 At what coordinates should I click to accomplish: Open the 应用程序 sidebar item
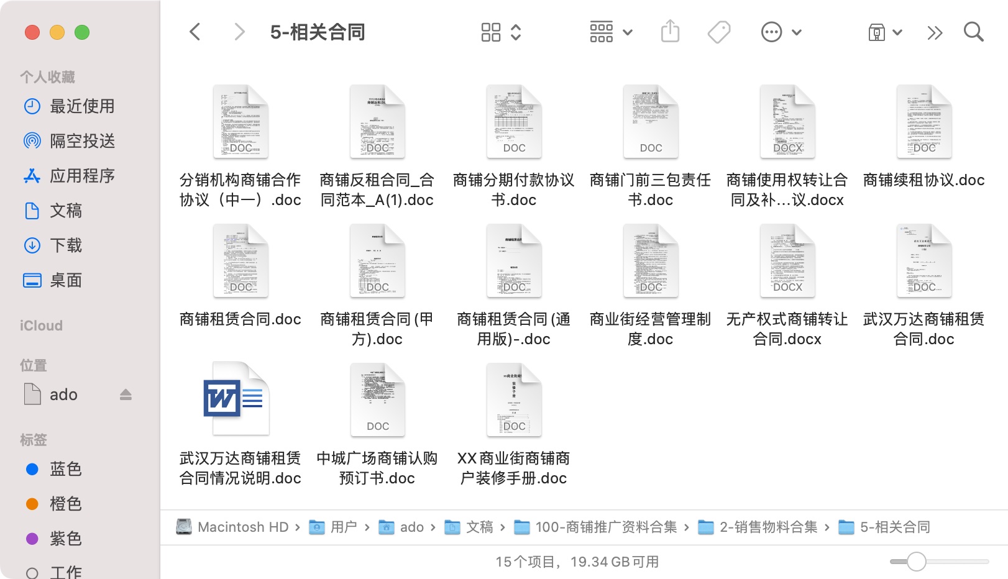82,176
